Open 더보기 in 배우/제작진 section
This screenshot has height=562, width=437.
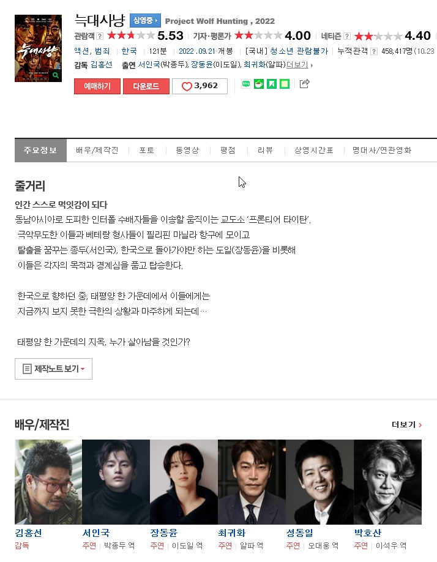tap(407, 425)
